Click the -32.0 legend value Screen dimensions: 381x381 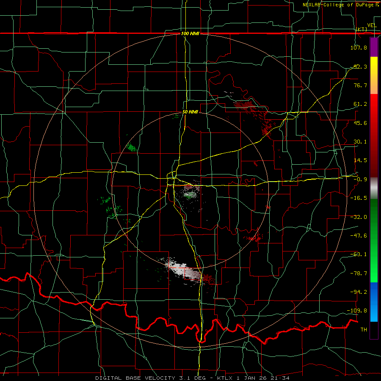pos(359,217)
